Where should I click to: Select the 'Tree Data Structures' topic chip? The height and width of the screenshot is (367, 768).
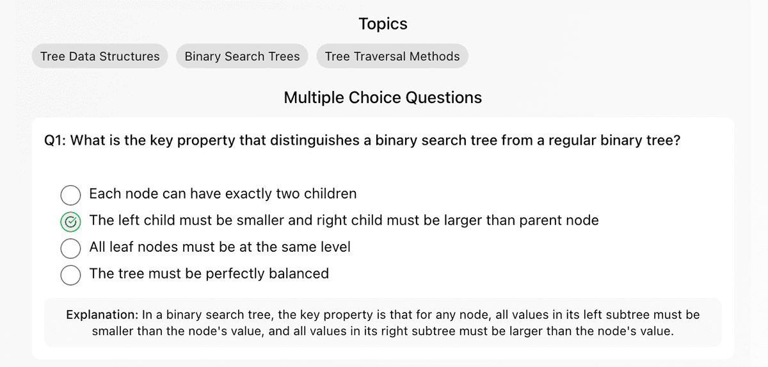click(x=100, y=56)
